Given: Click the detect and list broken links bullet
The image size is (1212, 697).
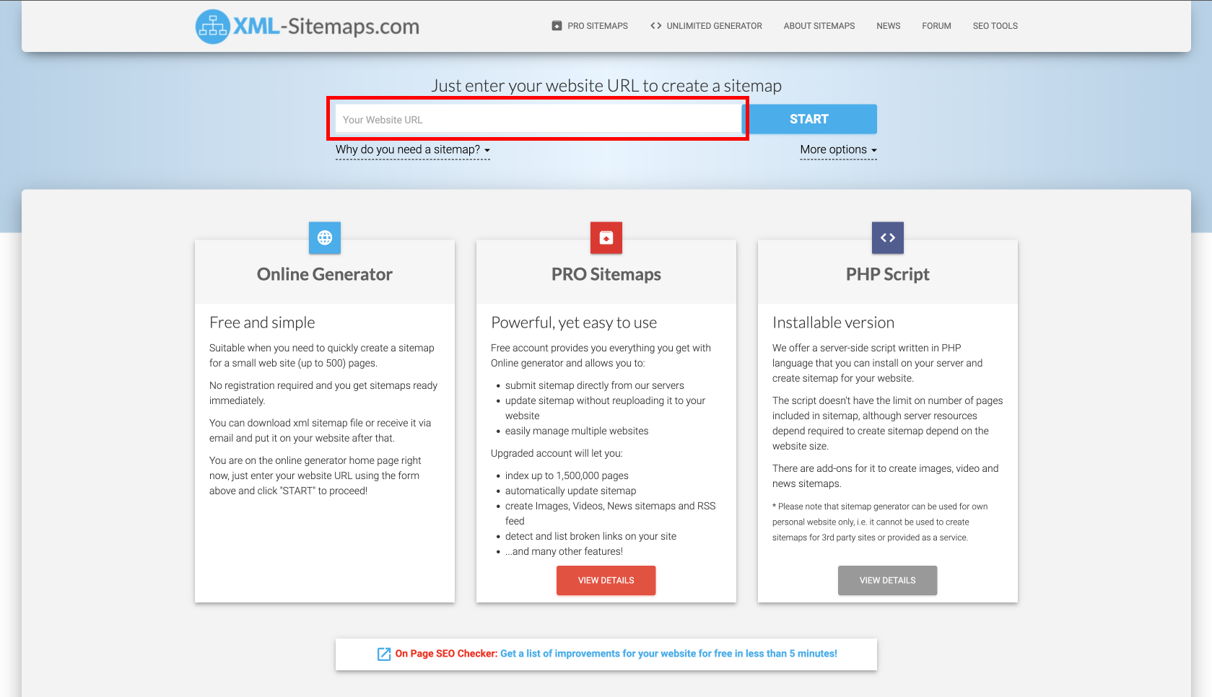Looking at the screenshot, I should coord(590,537).
